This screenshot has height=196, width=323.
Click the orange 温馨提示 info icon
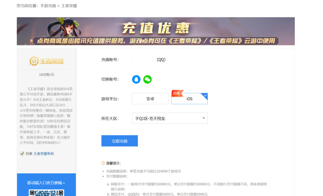click(103, 163)
